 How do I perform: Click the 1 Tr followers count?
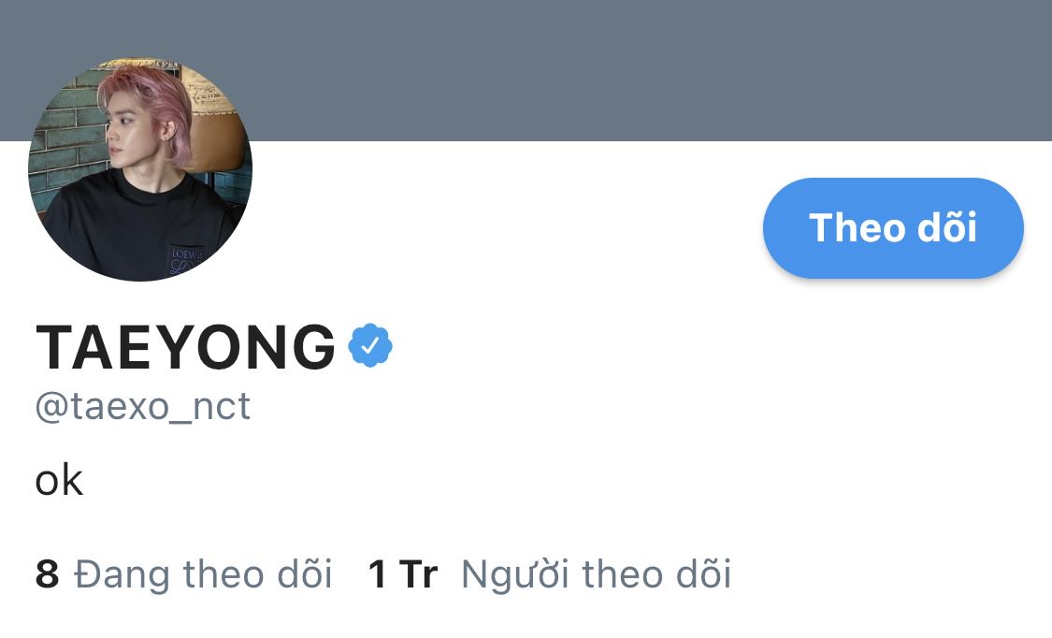pyautogui.click(x=402, y=575)
